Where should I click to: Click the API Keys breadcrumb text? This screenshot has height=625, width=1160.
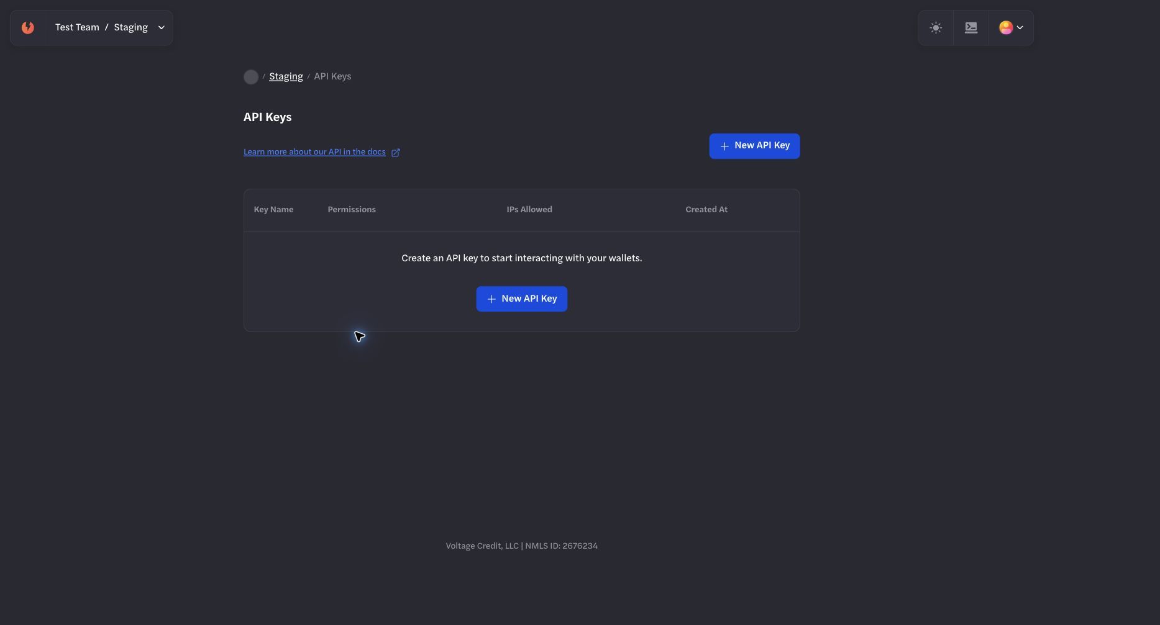[x=332, y=76]
